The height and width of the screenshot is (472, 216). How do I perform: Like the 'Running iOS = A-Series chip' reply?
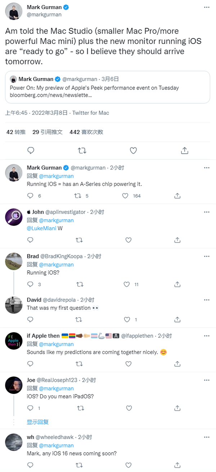[125, 196]
